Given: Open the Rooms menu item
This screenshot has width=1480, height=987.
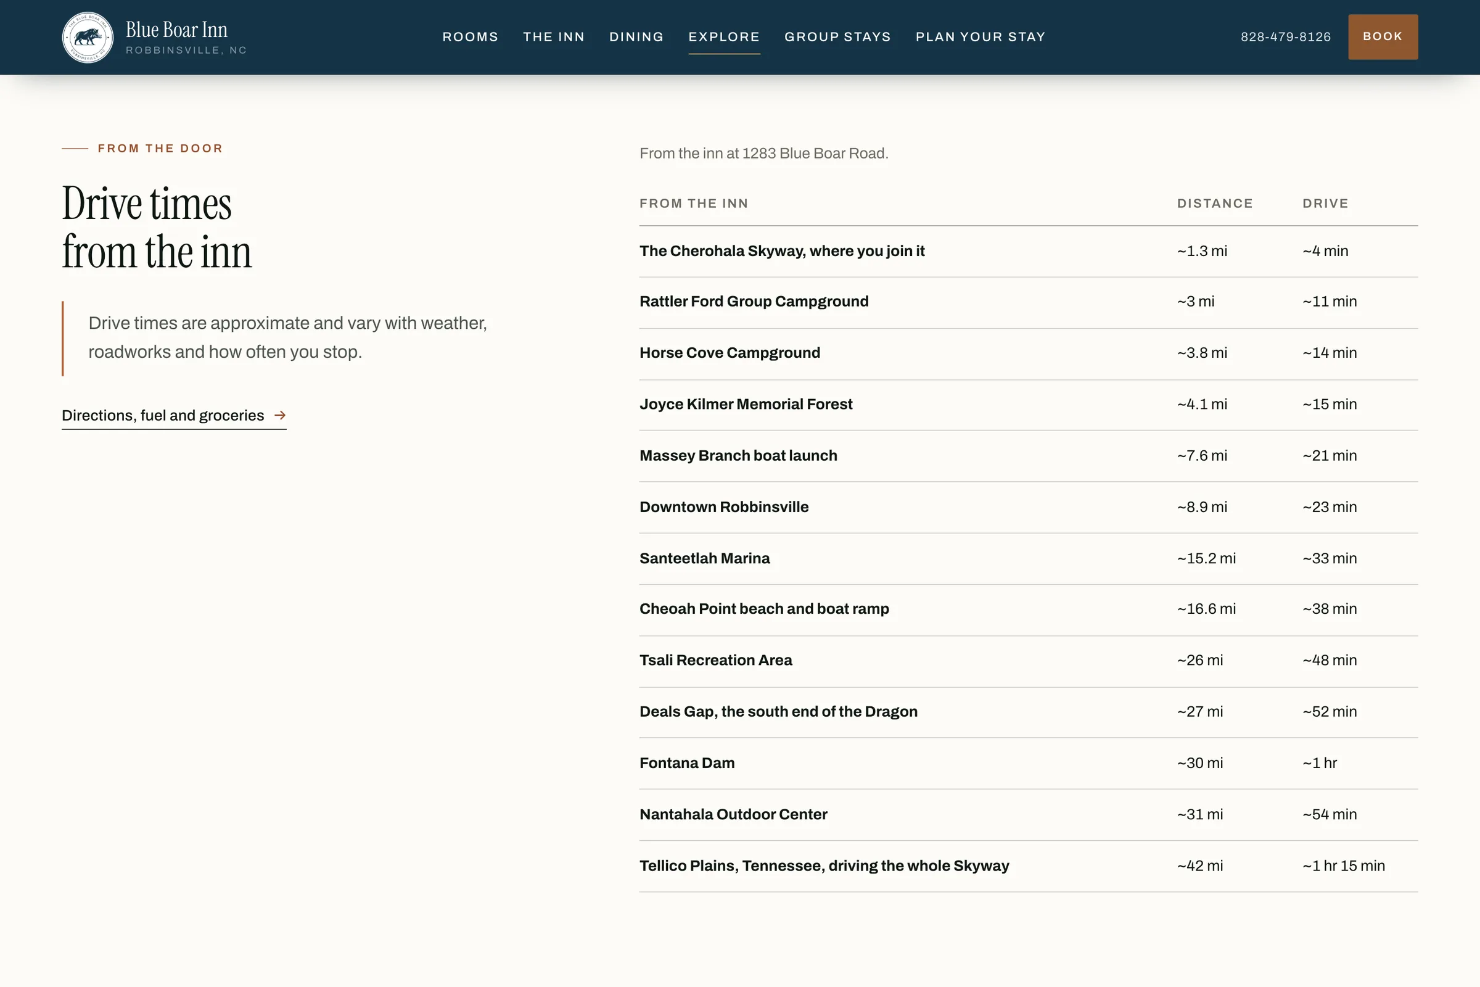Looking at the screenshot, I should [x=470, y=37].
